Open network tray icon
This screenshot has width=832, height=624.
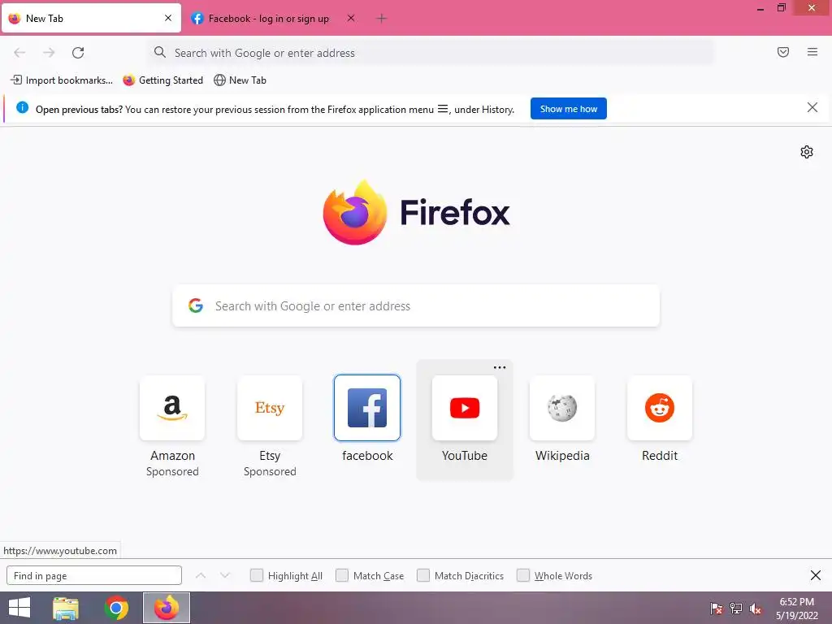[x=736, y=609]
